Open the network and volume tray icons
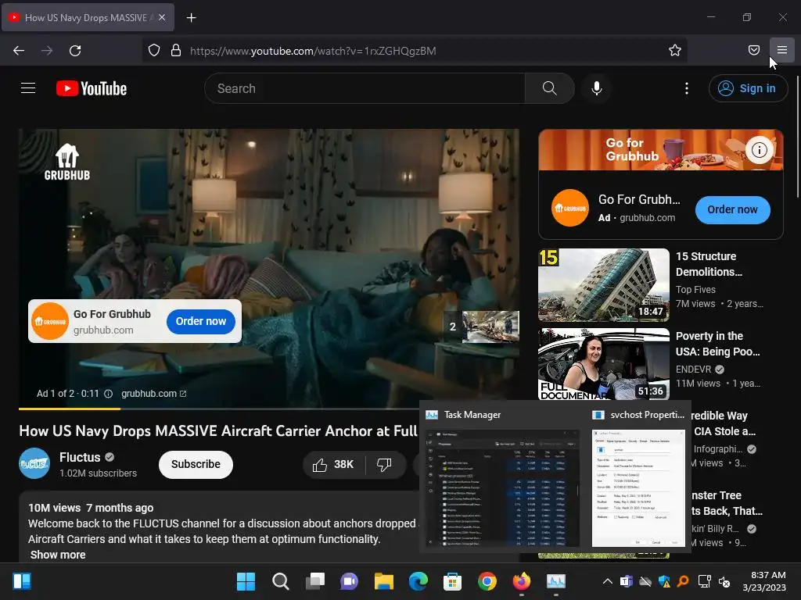This screenshot has height=600, width=801. (713, 581)
